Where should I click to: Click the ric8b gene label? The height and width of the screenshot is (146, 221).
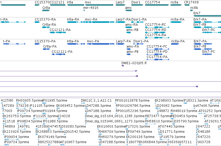tap(194, 8)
